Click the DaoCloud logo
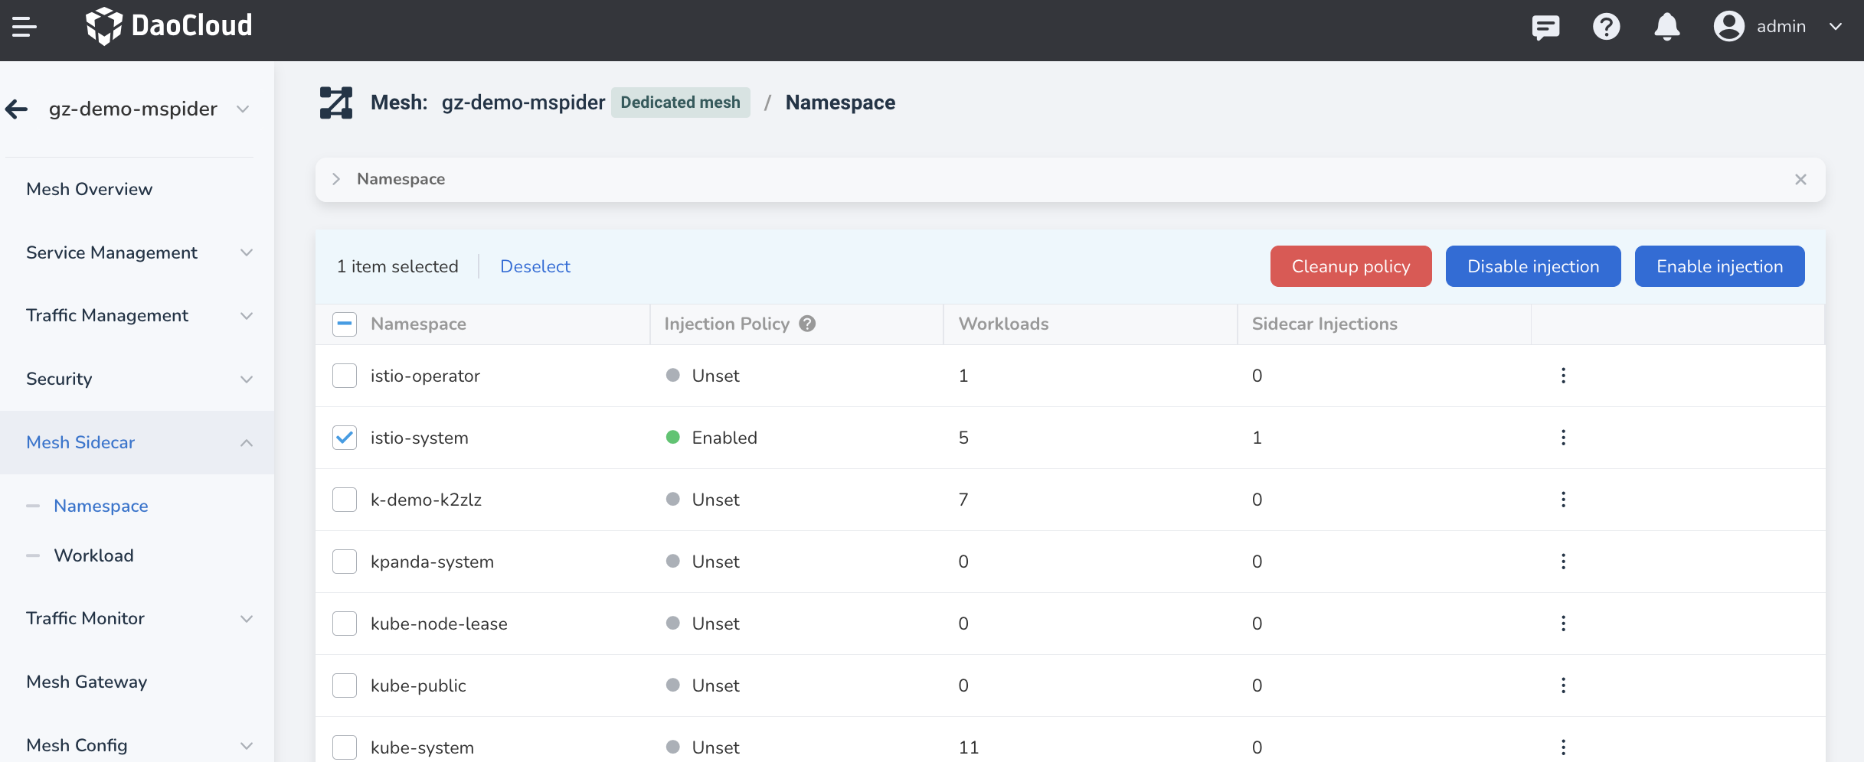The width and height of the screenshot is (1864, 762). (x=169, y=25)
